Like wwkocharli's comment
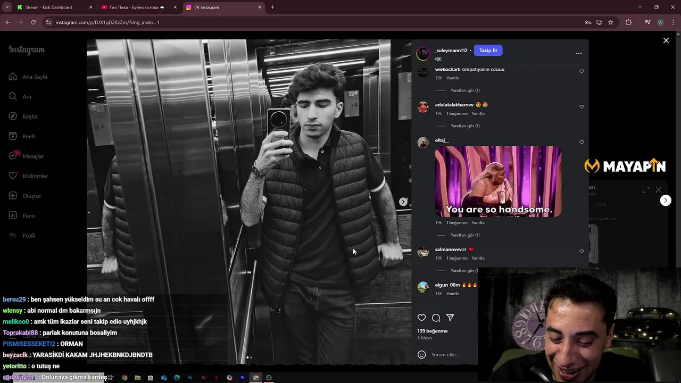Viewport: 681px width, 383px height. click(x=582, y=71)
